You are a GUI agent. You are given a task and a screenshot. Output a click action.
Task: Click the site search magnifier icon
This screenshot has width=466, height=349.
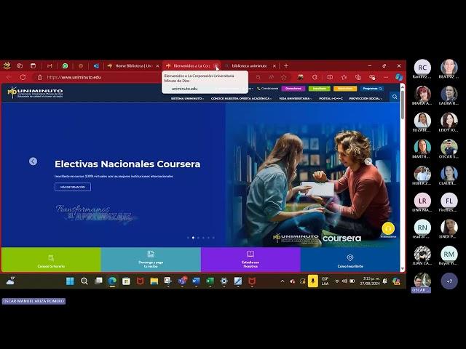coord(395,97)
